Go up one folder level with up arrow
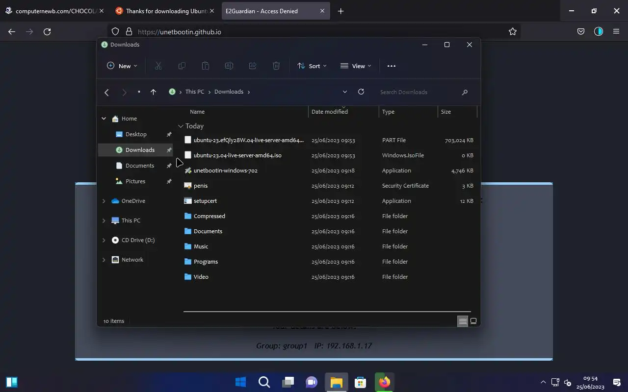This screenshot has width=628, height=392. click(x=153, y=92)
